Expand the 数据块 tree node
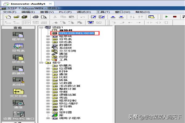Image resolution: width=185 pixels, height=123 pixels. point(48,45)
